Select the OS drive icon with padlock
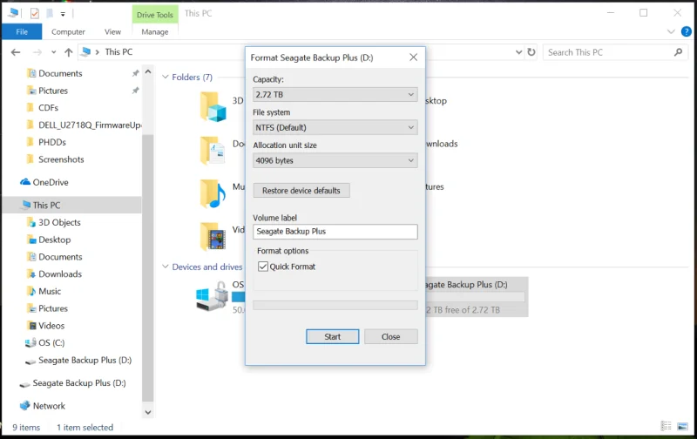Viewport: 697px width, 439px height. click(x=213, y=296)
